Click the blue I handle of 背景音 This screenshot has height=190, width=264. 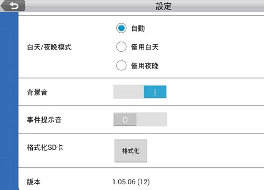click(x=155, y=92)
